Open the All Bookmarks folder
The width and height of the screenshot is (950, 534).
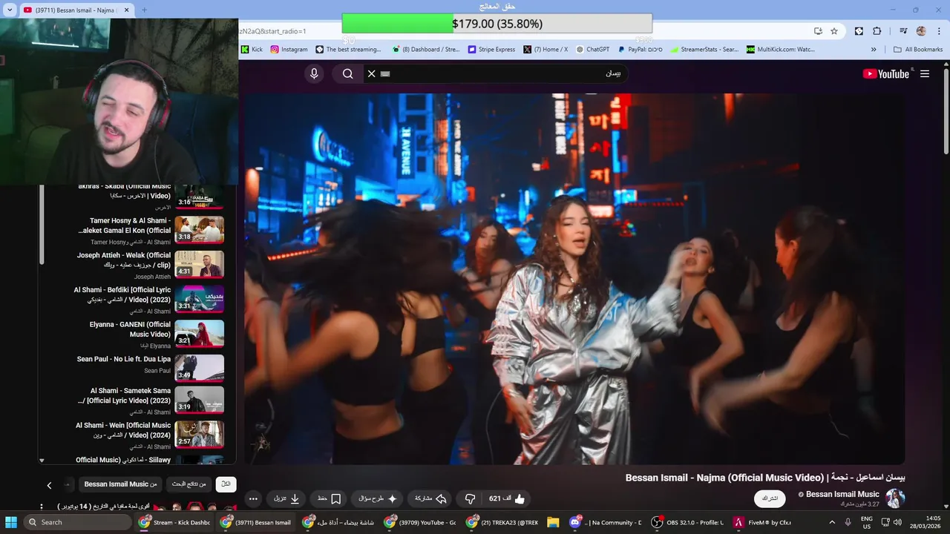(918, 50)
